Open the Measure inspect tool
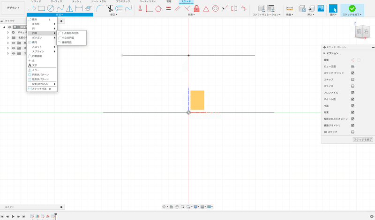 [289, 8]
